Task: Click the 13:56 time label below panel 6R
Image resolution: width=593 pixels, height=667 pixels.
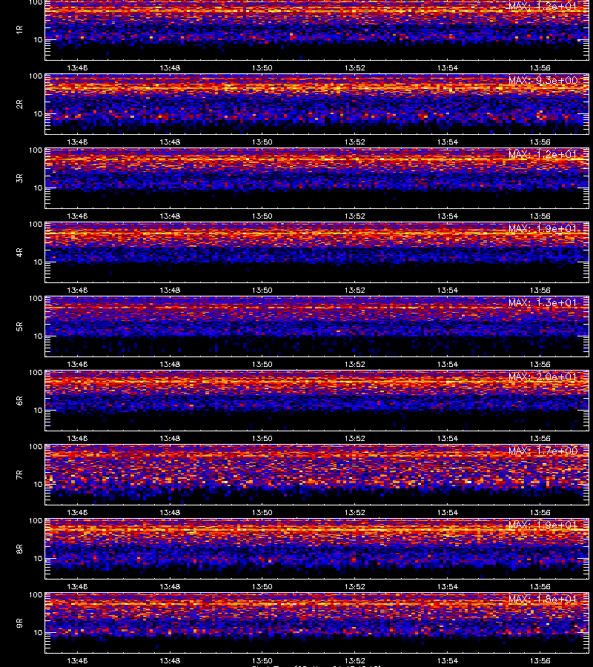Action: click(x=540, y=438)
